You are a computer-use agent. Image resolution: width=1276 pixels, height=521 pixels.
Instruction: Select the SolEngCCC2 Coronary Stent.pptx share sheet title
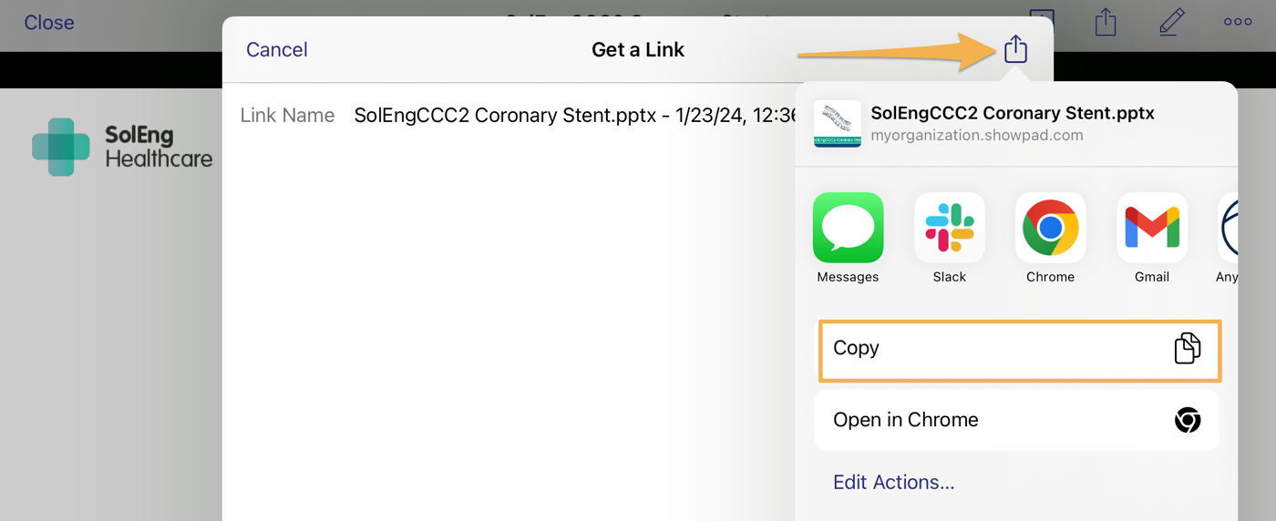pyautogui.click(x=1013, y=114)
